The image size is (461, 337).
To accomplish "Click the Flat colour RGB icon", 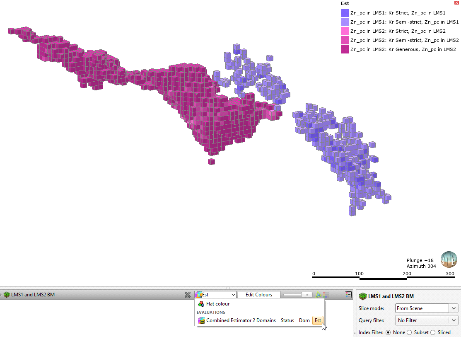I will coord(201,304).
